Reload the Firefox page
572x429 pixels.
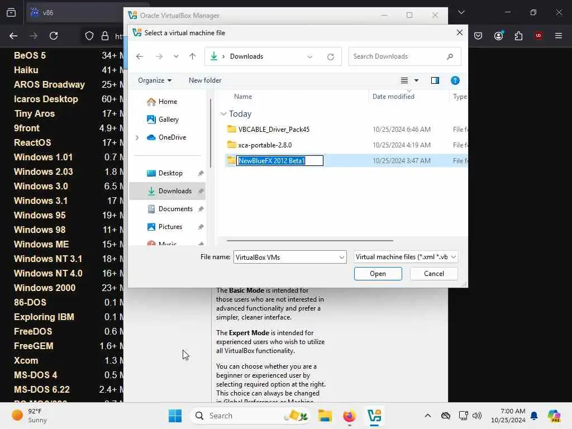pos(54,36)
